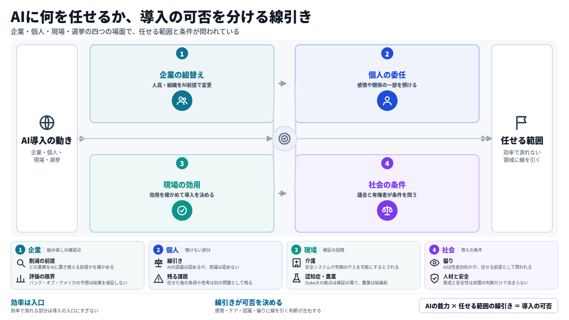This screenshot has width=569, height=320.
Task: Click the flag icon above 任せる範囲
Action: 521,123
